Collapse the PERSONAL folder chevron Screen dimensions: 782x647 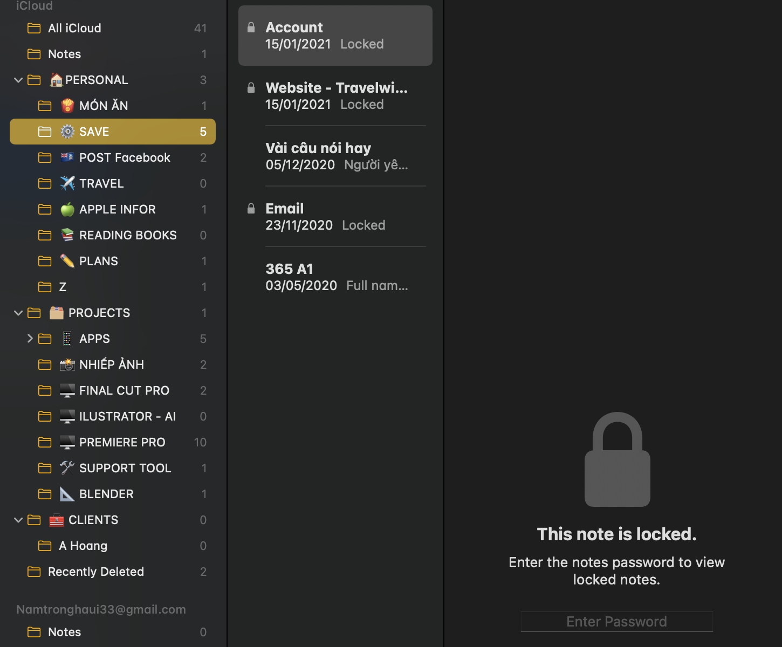pyautogui.click(x=18, y=80)
